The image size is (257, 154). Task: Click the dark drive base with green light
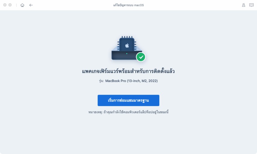[x=124, y=55]
